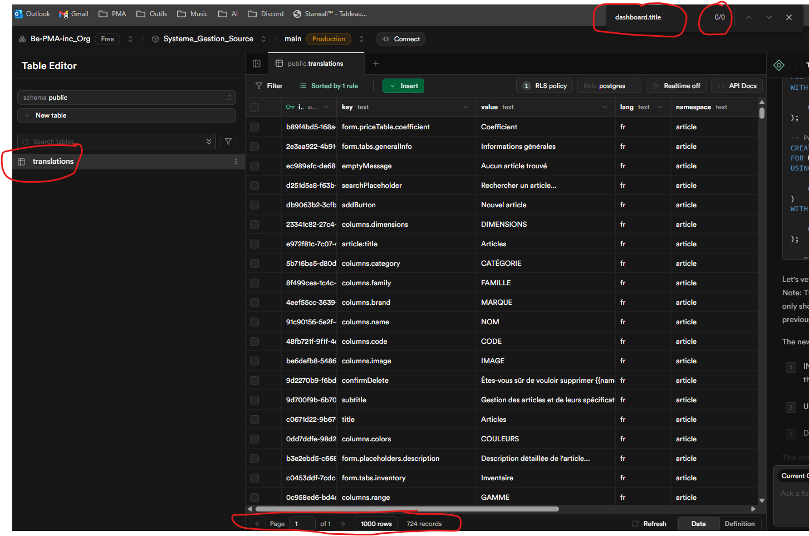Open API Docs
The image size is (809, 536).
point(737,86)
